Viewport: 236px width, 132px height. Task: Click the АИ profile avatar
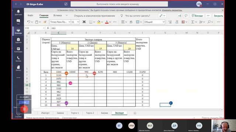tap(199, 4)
